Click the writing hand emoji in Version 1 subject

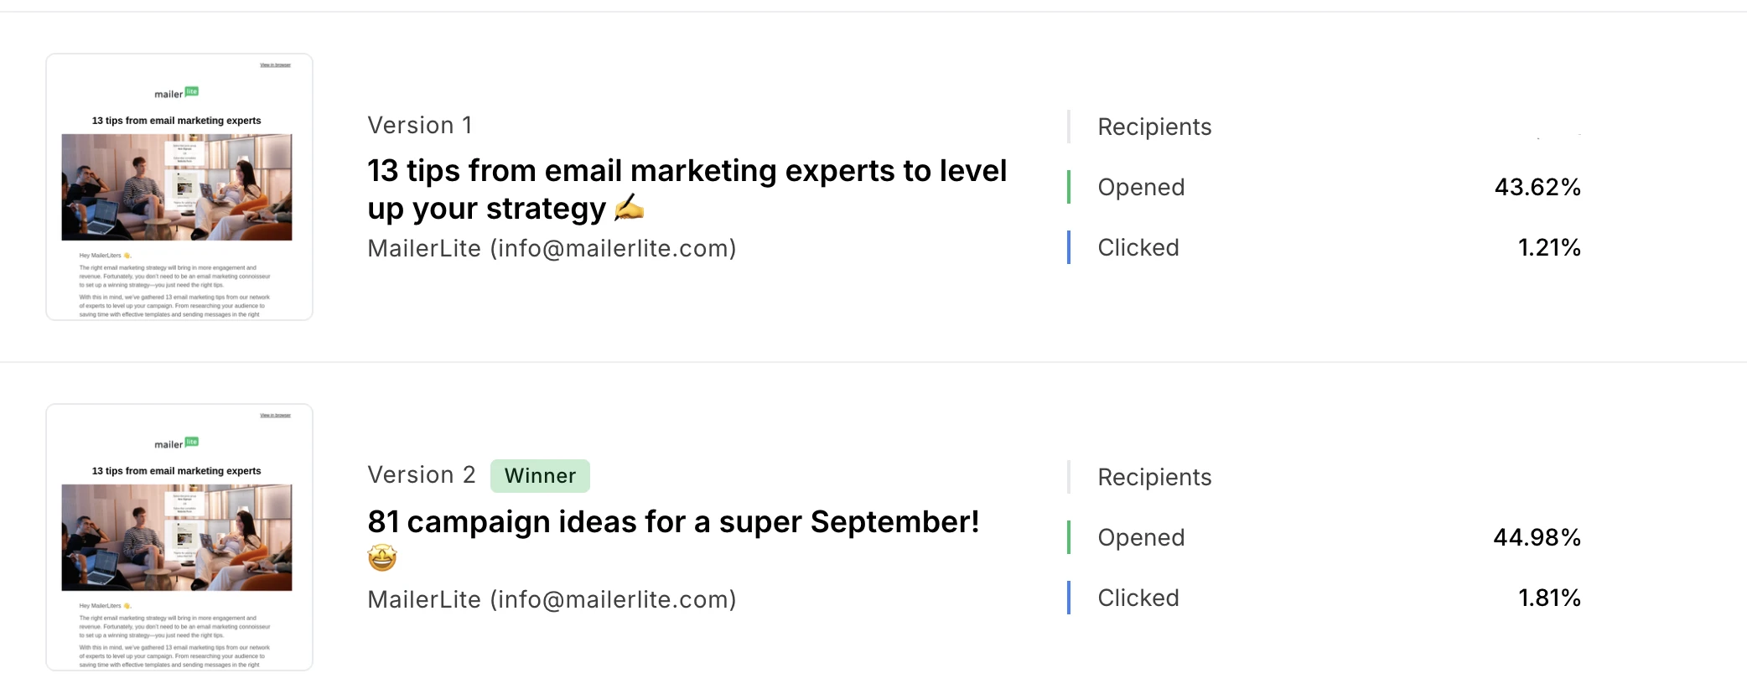[x=629, y=207]
